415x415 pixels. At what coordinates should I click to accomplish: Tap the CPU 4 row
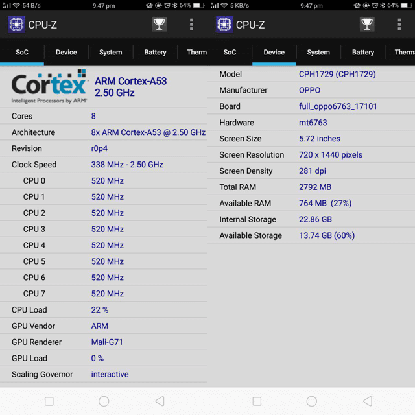coord(104,245)
